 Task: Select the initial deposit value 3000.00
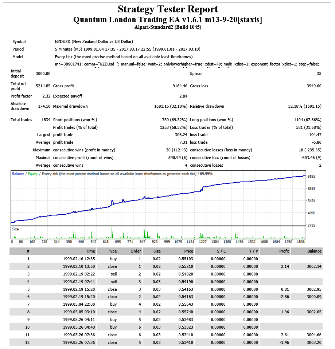pos(43,74)
